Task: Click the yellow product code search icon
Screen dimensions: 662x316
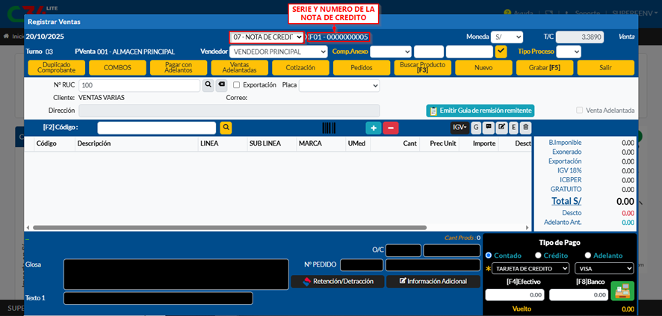Action: click(x=226, y=128)
